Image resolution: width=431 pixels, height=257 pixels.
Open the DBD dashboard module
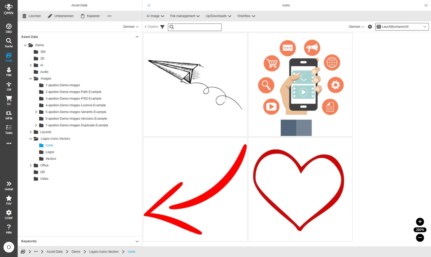click(x=9, y=29)
